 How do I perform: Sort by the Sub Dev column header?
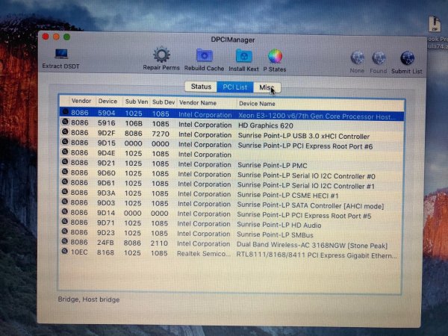pyautogui.click(x=164, y=102)
